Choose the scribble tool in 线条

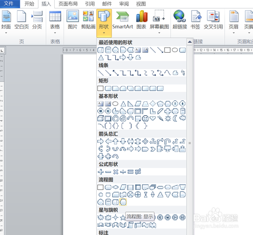[x=183, y=73]
